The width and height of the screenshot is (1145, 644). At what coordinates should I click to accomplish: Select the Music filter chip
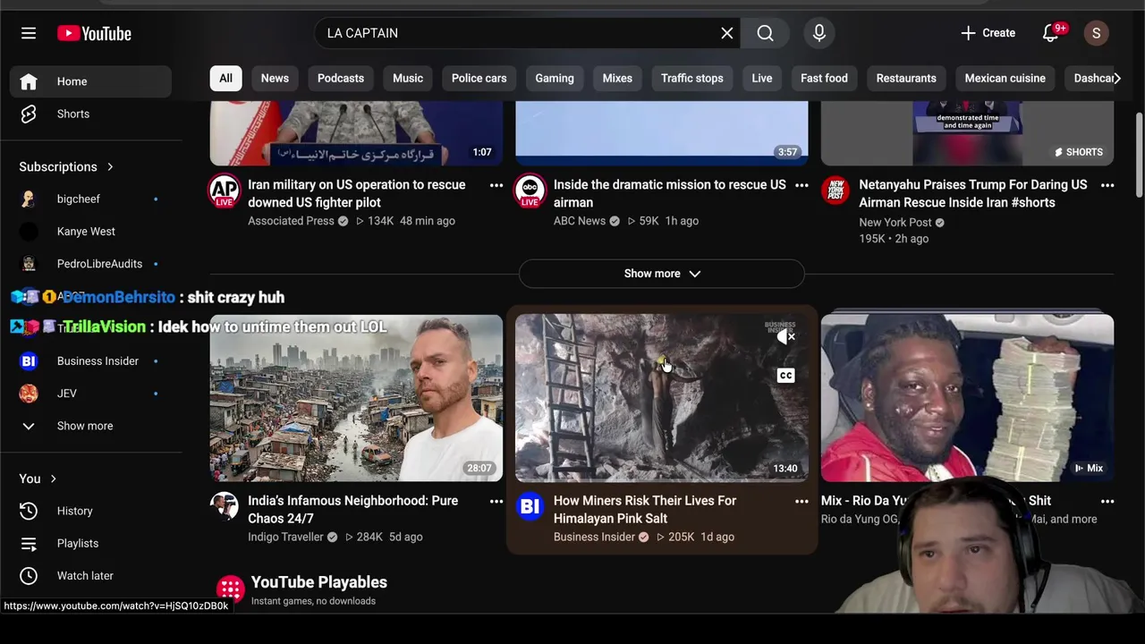tap(408, 78)
